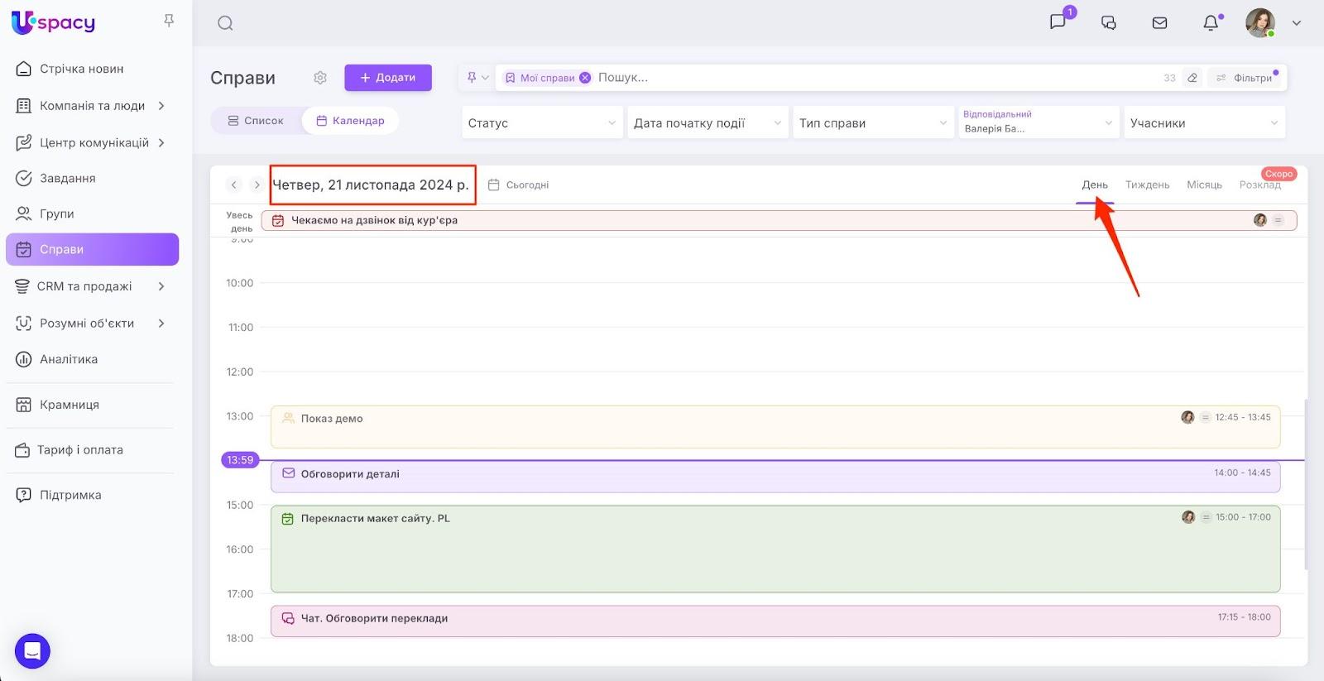Click the eraser icon to clear filters

[1192, 78]
